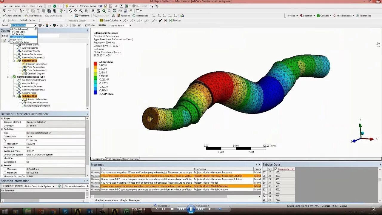Click the Zoom magnifier tool
This screenshot has width=382, height=215.
[x=81, y=11]
